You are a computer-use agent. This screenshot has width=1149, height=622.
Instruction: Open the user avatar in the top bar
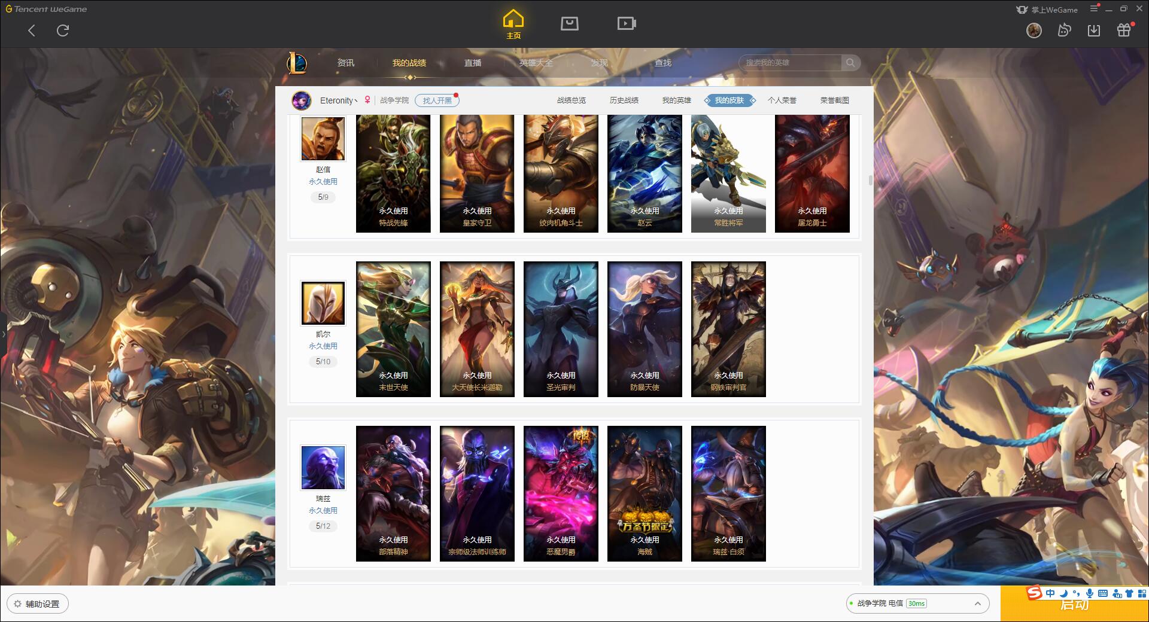click(x=1034, y=30)
